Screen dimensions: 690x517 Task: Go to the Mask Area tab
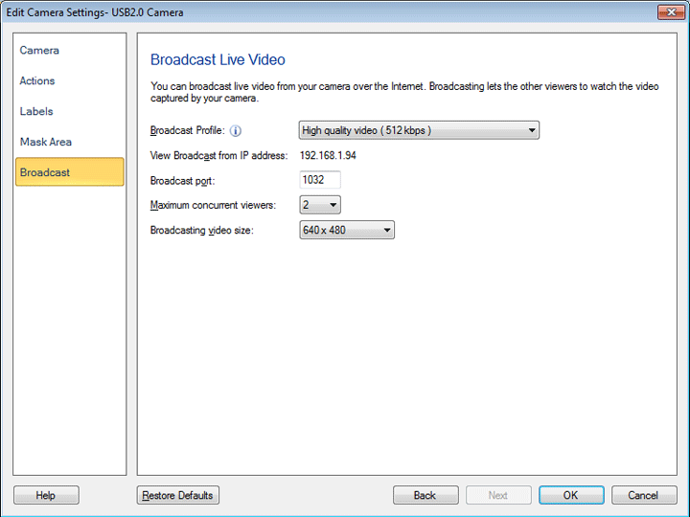coord(46,143)
